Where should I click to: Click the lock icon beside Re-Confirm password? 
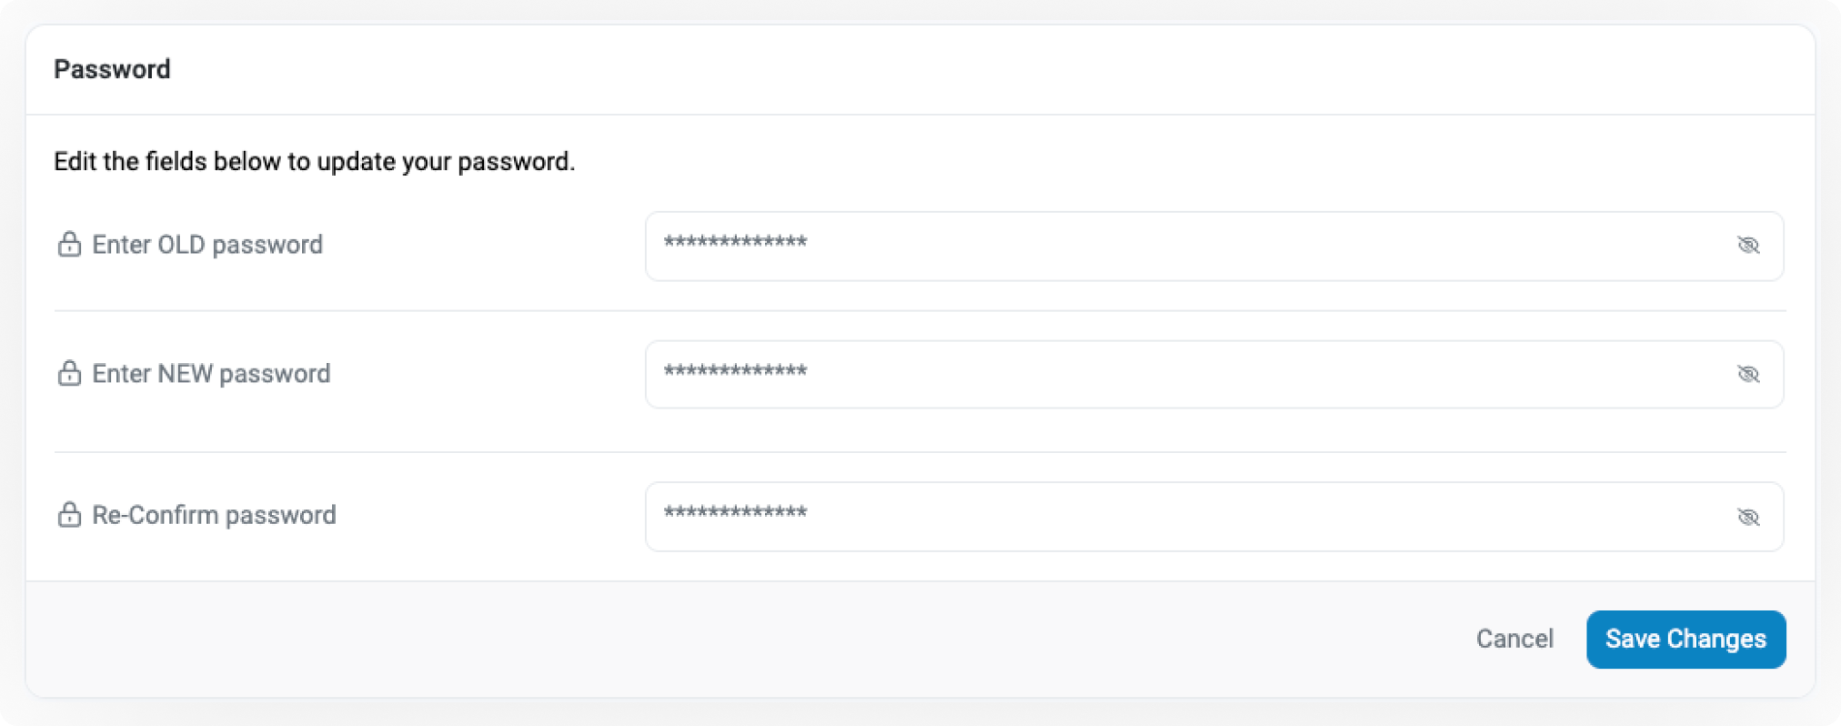pyautogui.click(x=69, y=515)
